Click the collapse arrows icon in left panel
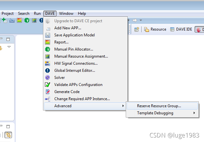Image resolution: width=204 pixels, height=142 pixels. [1, 48]
